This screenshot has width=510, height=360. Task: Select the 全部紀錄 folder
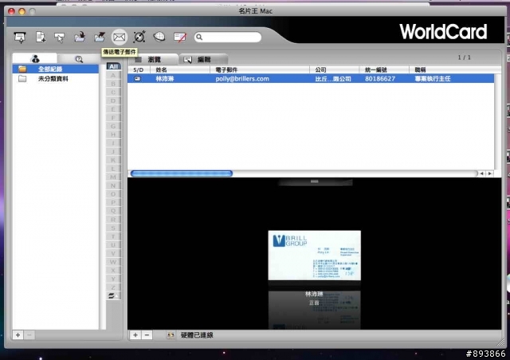56,69
